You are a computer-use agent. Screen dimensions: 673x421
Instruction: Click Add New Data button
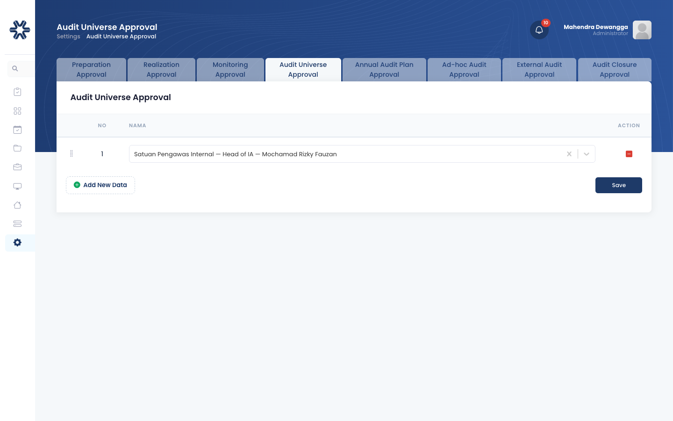(100, 185)
